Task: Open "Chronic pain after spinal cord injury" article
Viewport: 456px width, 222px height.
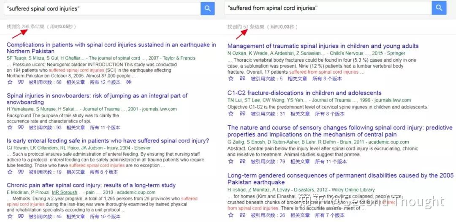Action: [91, 185]
